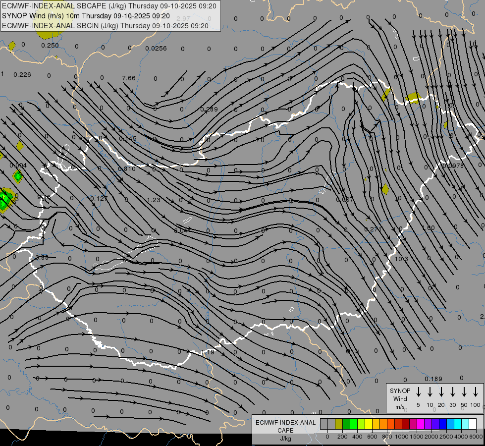Select the SBCIN title line
The image size is (485, 446).
click(x=105, y=26)
